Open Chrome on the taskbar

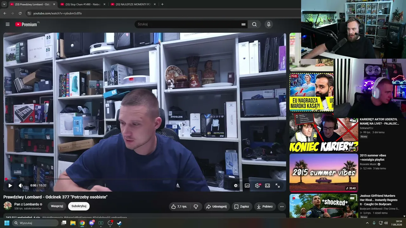tap(82, 223)
